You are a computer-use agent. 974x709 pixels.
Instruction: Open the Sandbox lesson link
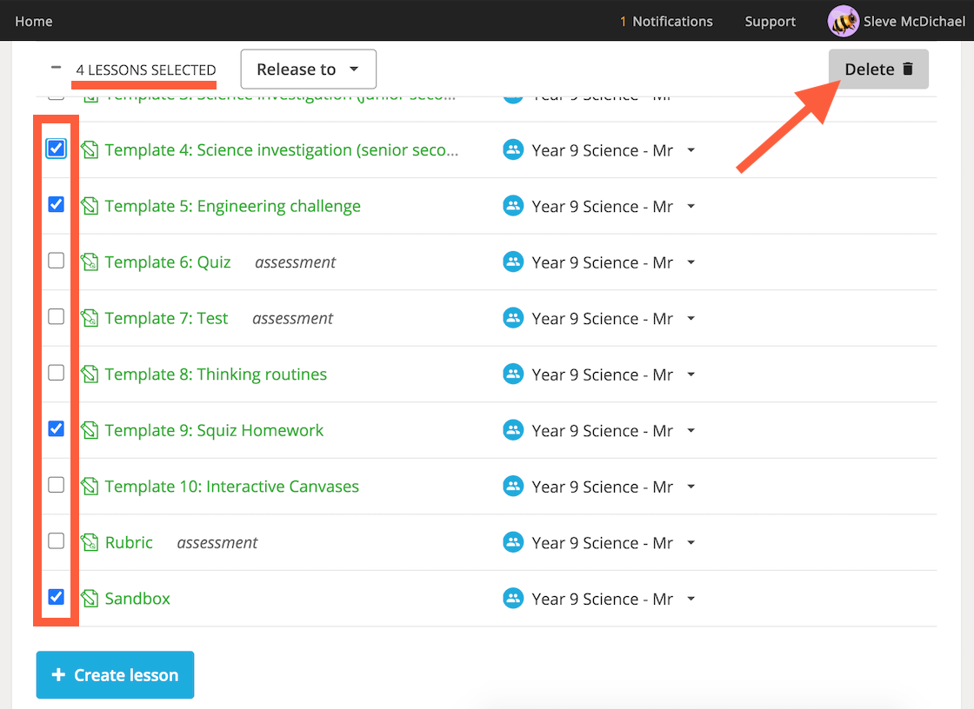pos(137,599)
